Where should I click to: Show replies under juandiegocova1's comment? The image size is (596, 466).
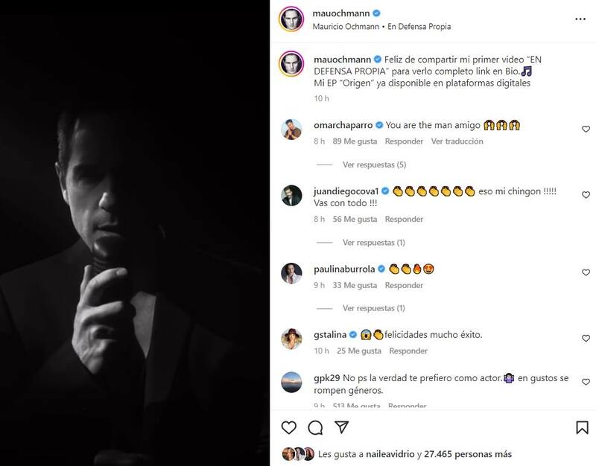click(374, 243)
